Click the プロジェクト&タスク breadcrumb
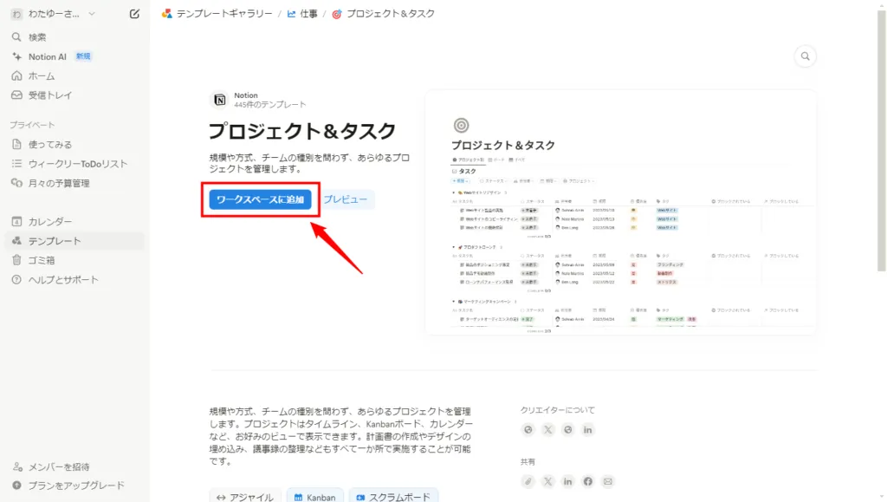Image resolution: width=887 pixels, height=502 pixels. click(x=384, y=14)
